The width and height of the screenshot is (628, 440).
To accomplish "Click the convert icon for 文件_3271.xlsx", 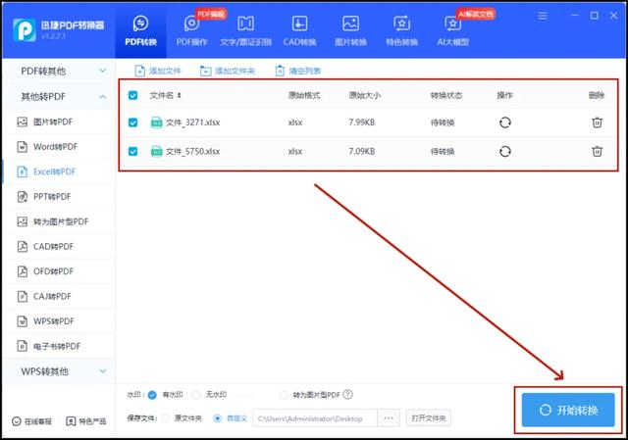I will click(505, 122).
